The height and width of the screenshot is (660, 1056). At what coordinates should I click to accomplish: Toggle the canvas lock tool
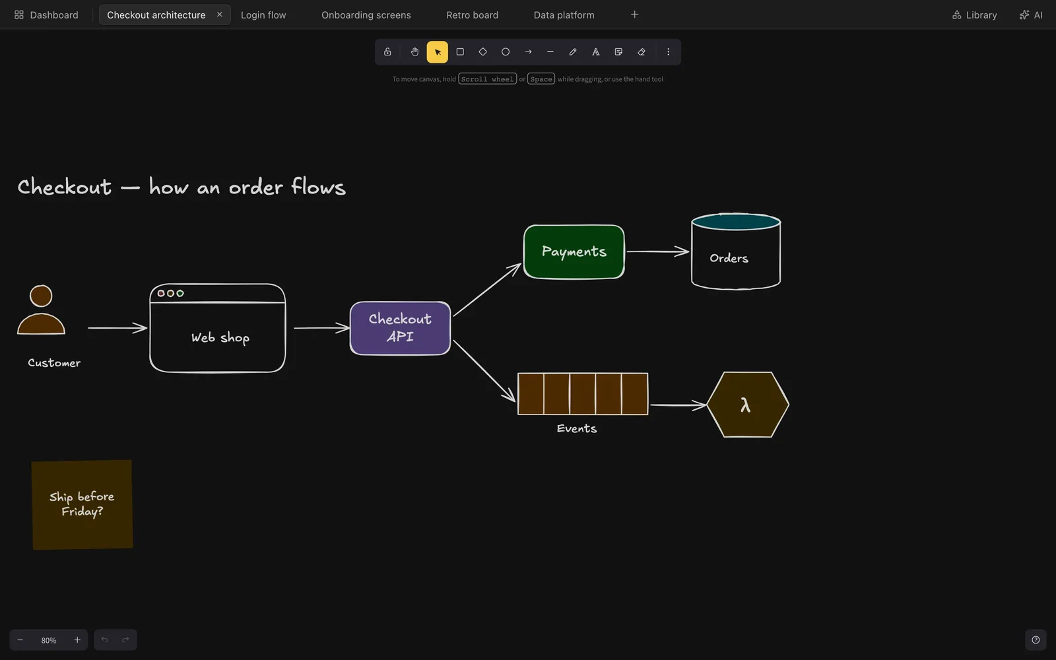[387, 52]
